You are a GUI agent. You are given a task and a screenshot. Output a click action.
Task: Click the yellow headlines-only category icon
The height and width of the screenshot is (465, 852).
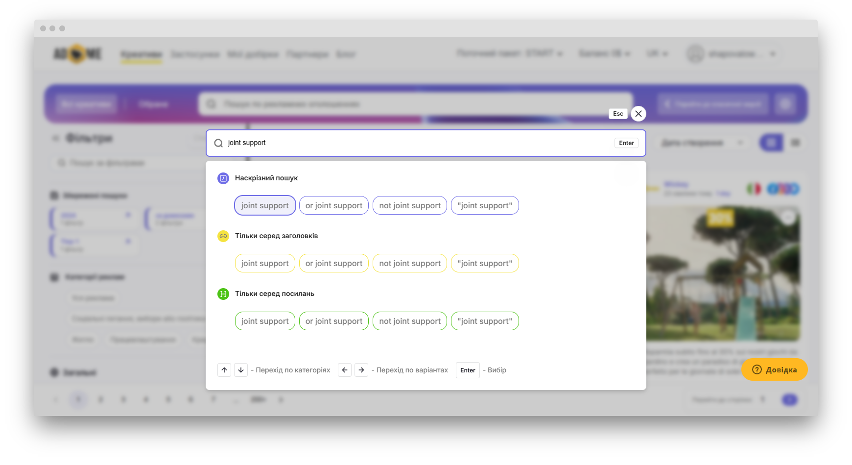(x=223, y=236)
